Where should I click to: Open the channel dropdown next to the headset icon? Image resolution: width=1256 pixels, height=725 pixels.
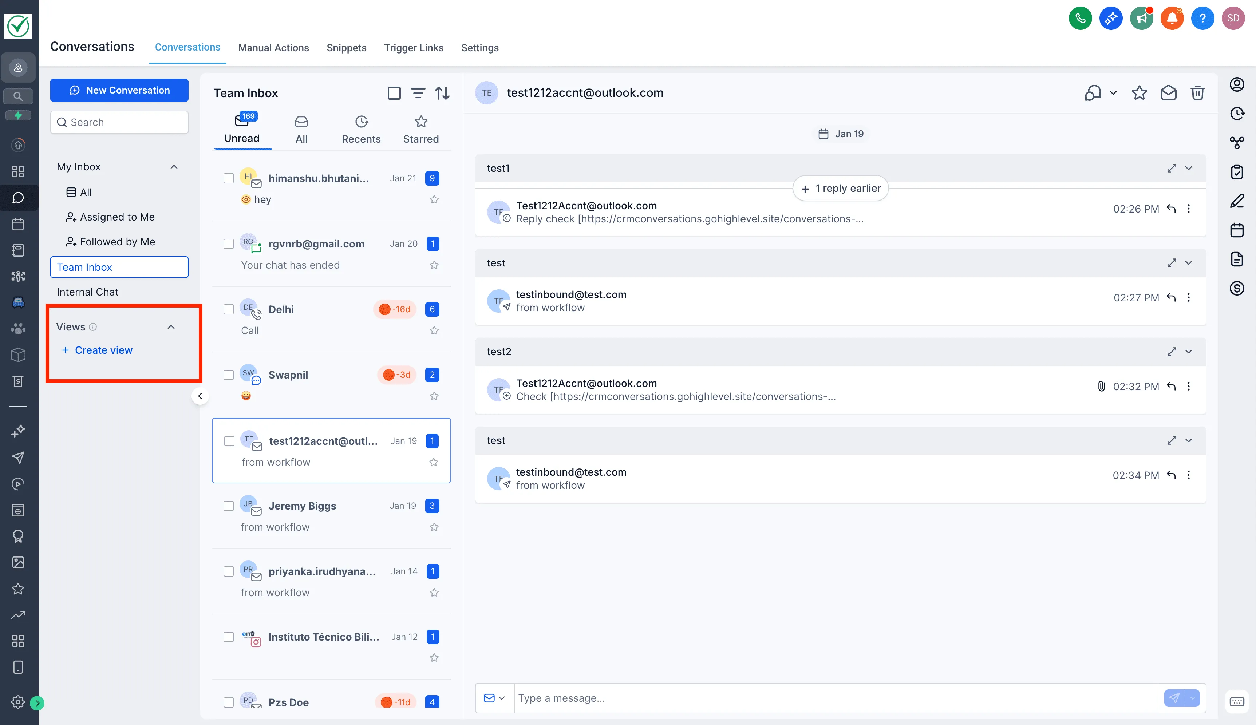[x=1114, y=92]
